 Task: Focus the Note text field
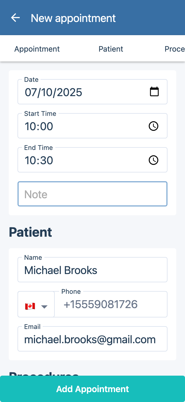[92, 194]
